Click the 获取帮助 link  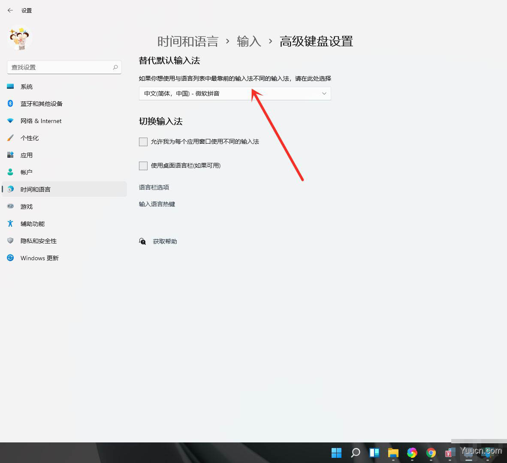[165, 241]
